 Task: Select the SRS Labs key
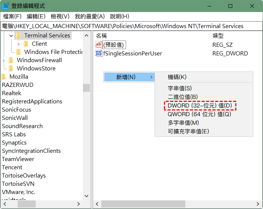click(x=14, y=134)
